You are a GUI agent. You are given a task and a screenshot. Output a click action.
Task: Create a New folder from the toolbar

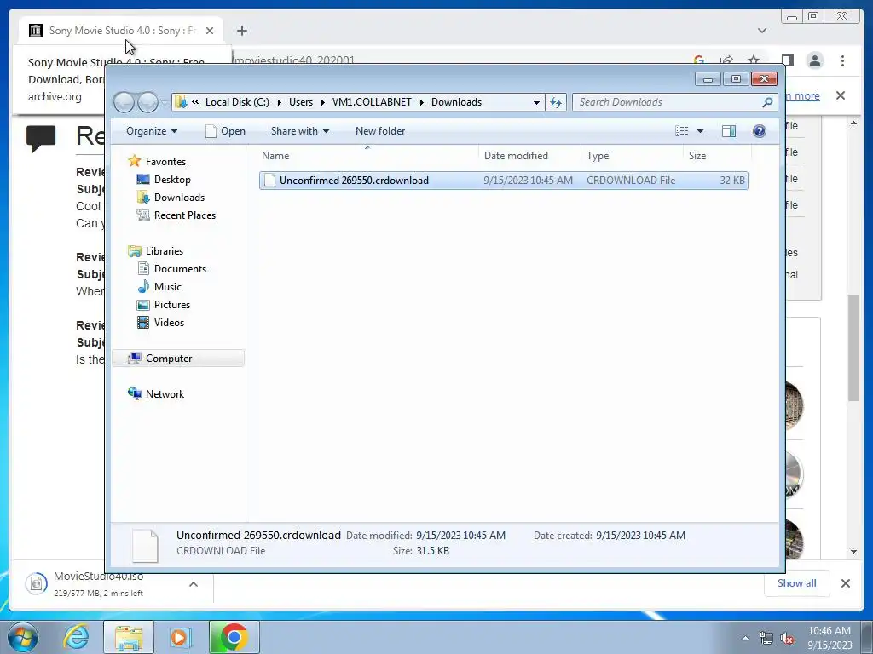tap(380, 131)
